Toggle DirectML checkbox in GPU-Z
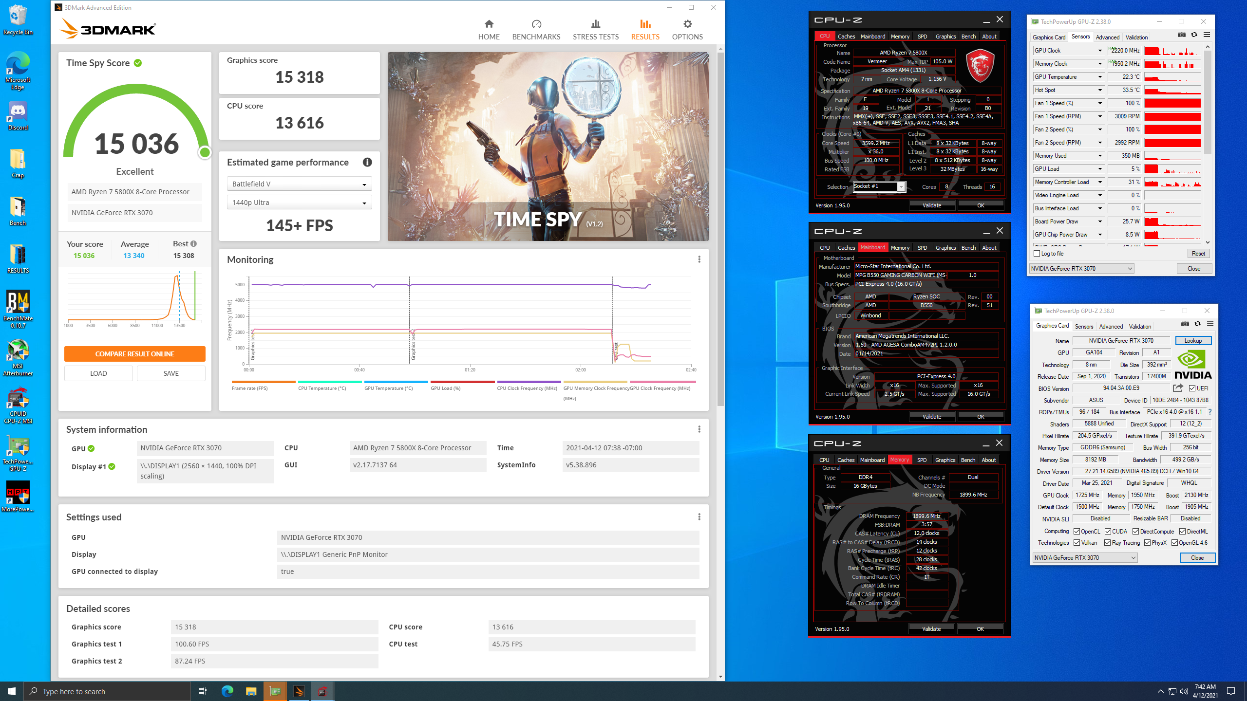The image size is (1247, 701). pos(1182,532)
